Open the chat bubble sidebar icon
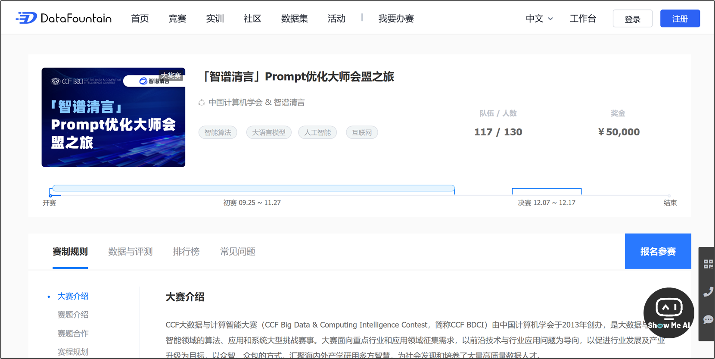The height and width of the screenshot is (359, 715). pos(708,319)
